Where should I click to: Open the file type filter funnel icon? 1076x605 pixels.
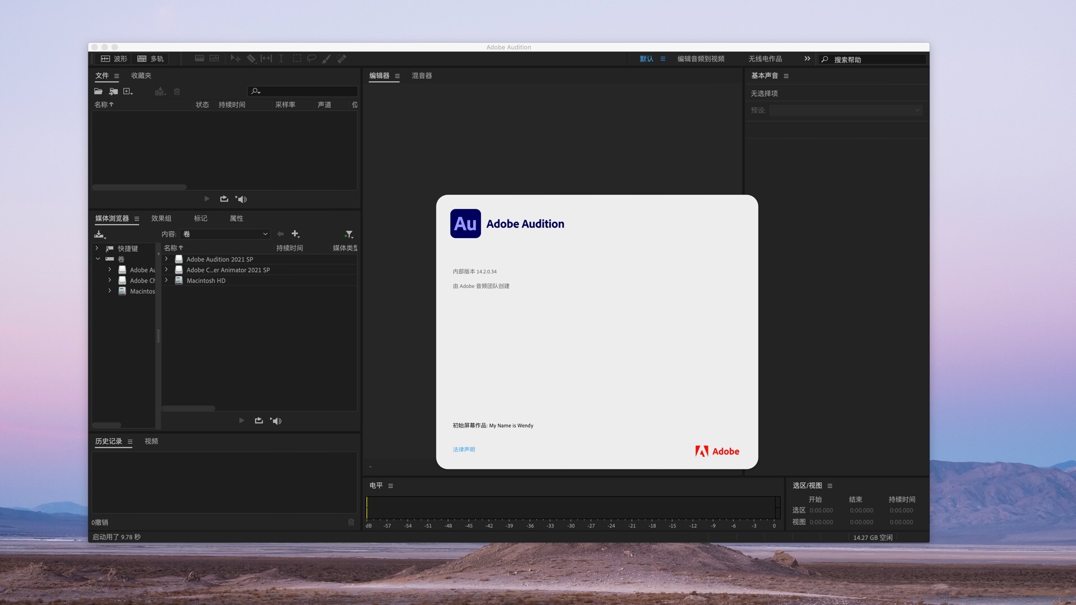coord(349,234)
